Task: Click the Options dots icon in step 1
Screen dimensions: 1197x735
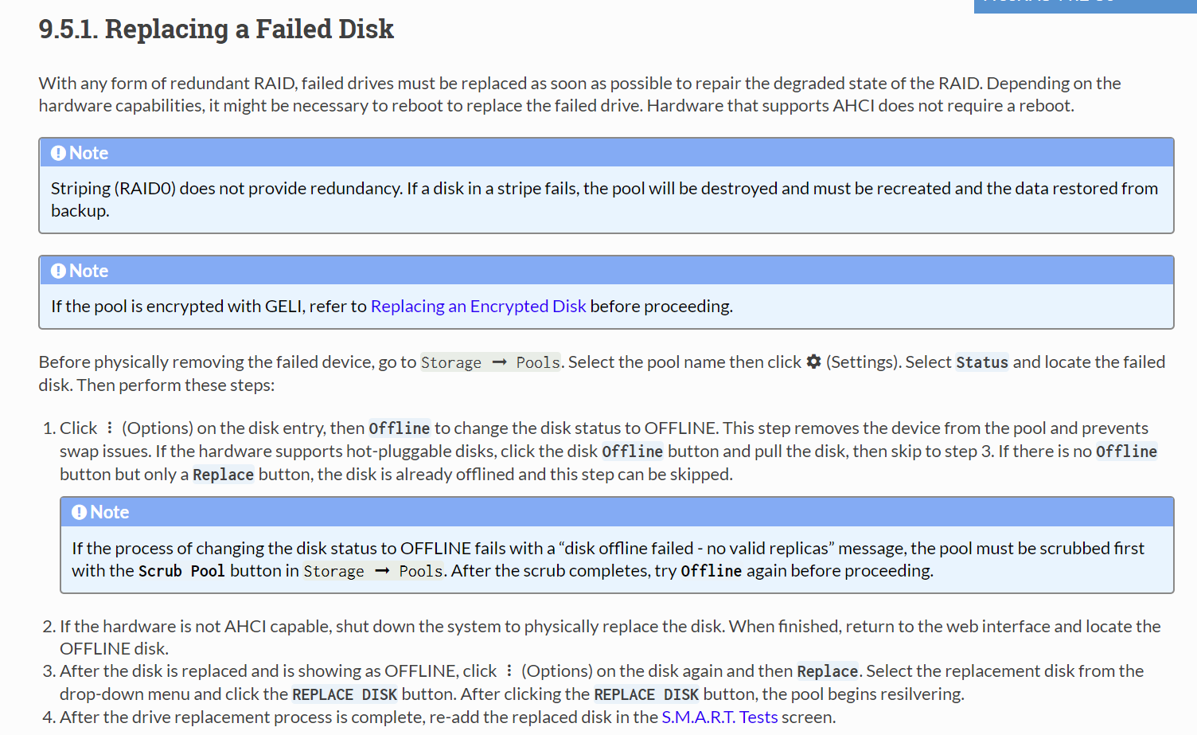Action: point(109,428)
